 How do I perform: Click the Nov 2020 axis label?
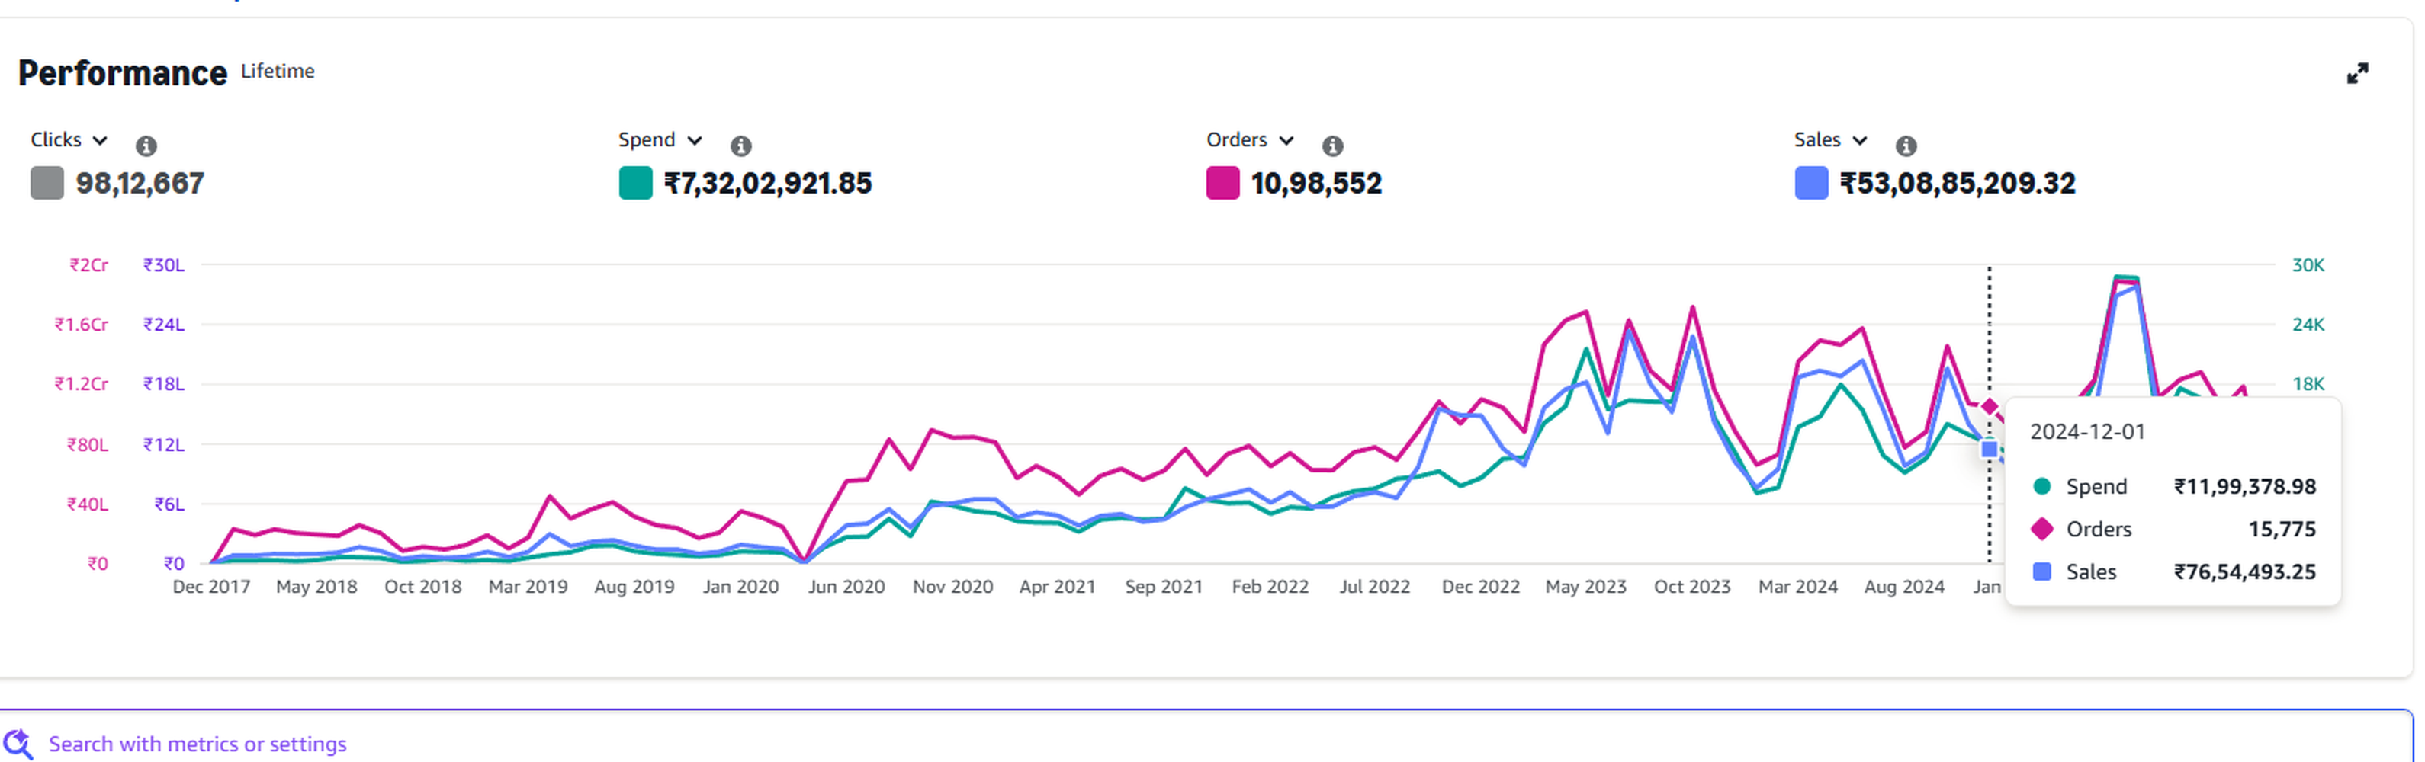click(x=952, y=587)
